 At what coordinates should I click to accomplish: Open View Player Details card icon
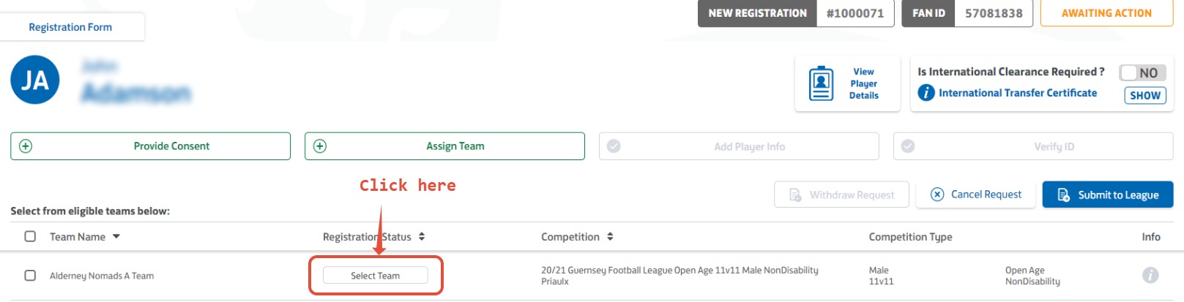821,83
